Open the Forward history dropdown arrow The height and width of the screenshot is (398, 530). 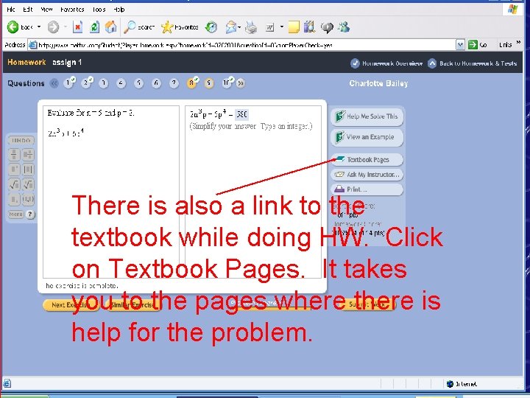66,27
